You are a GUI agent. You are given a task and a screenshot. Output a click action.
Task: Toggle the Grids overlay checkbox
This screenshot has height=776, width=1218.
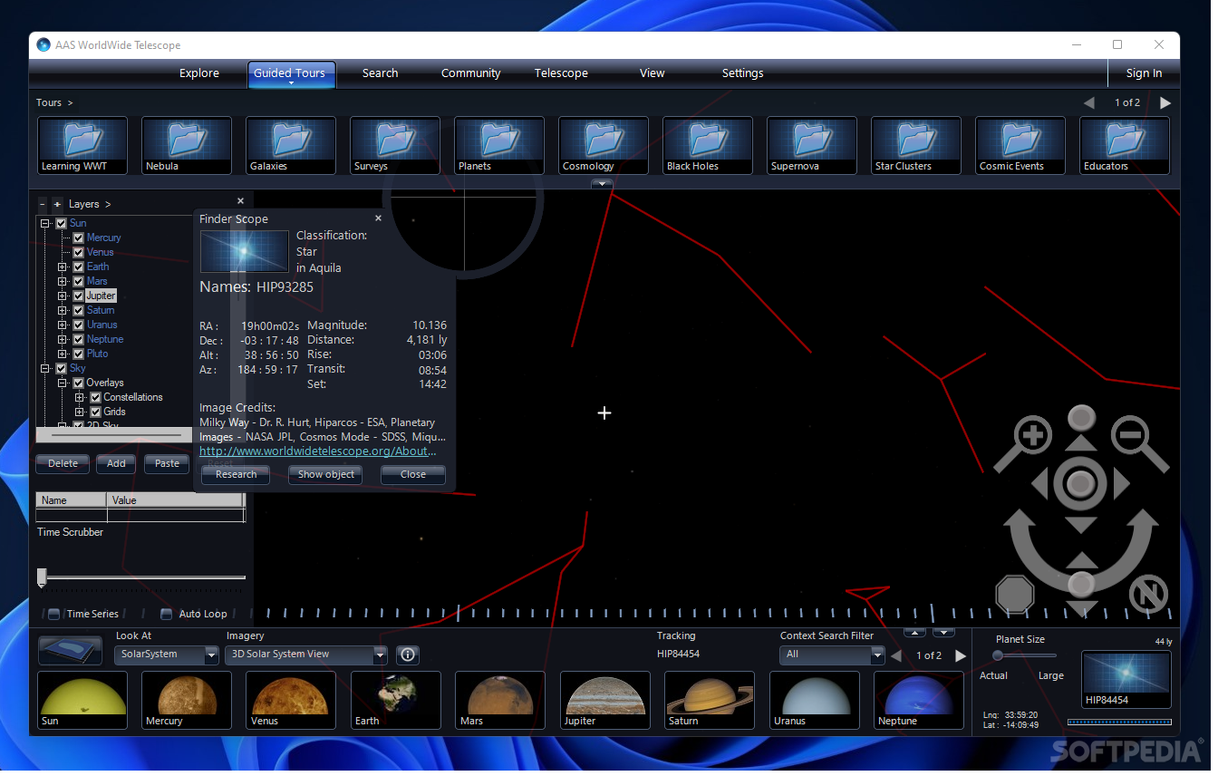click(95, 412)
